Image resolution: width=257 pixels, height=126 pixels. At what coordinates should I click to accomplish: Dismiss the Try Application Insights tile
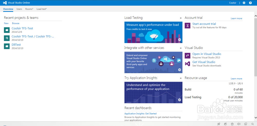[181, 78]
